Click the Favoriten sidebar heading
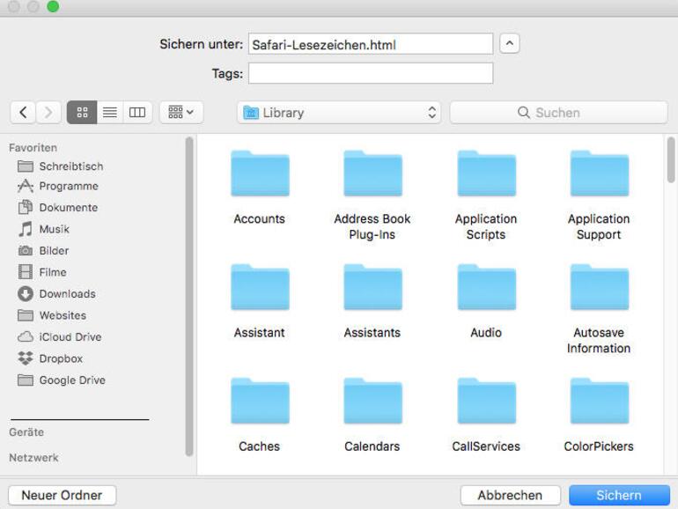The width and height of the screenshot is (678, 509). [x=33, y=148]
